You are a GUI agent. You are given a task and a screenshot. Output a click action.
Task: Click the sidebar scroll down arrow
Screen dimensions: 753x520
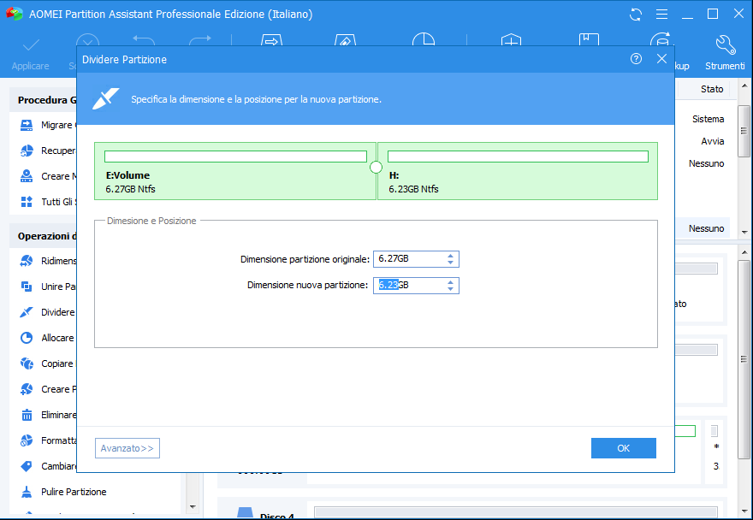coord(193,506)
